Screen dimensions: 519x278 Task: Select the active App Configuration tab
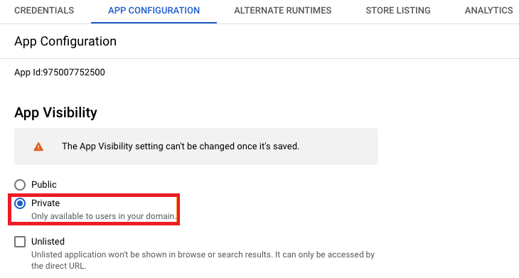(154, 11)
